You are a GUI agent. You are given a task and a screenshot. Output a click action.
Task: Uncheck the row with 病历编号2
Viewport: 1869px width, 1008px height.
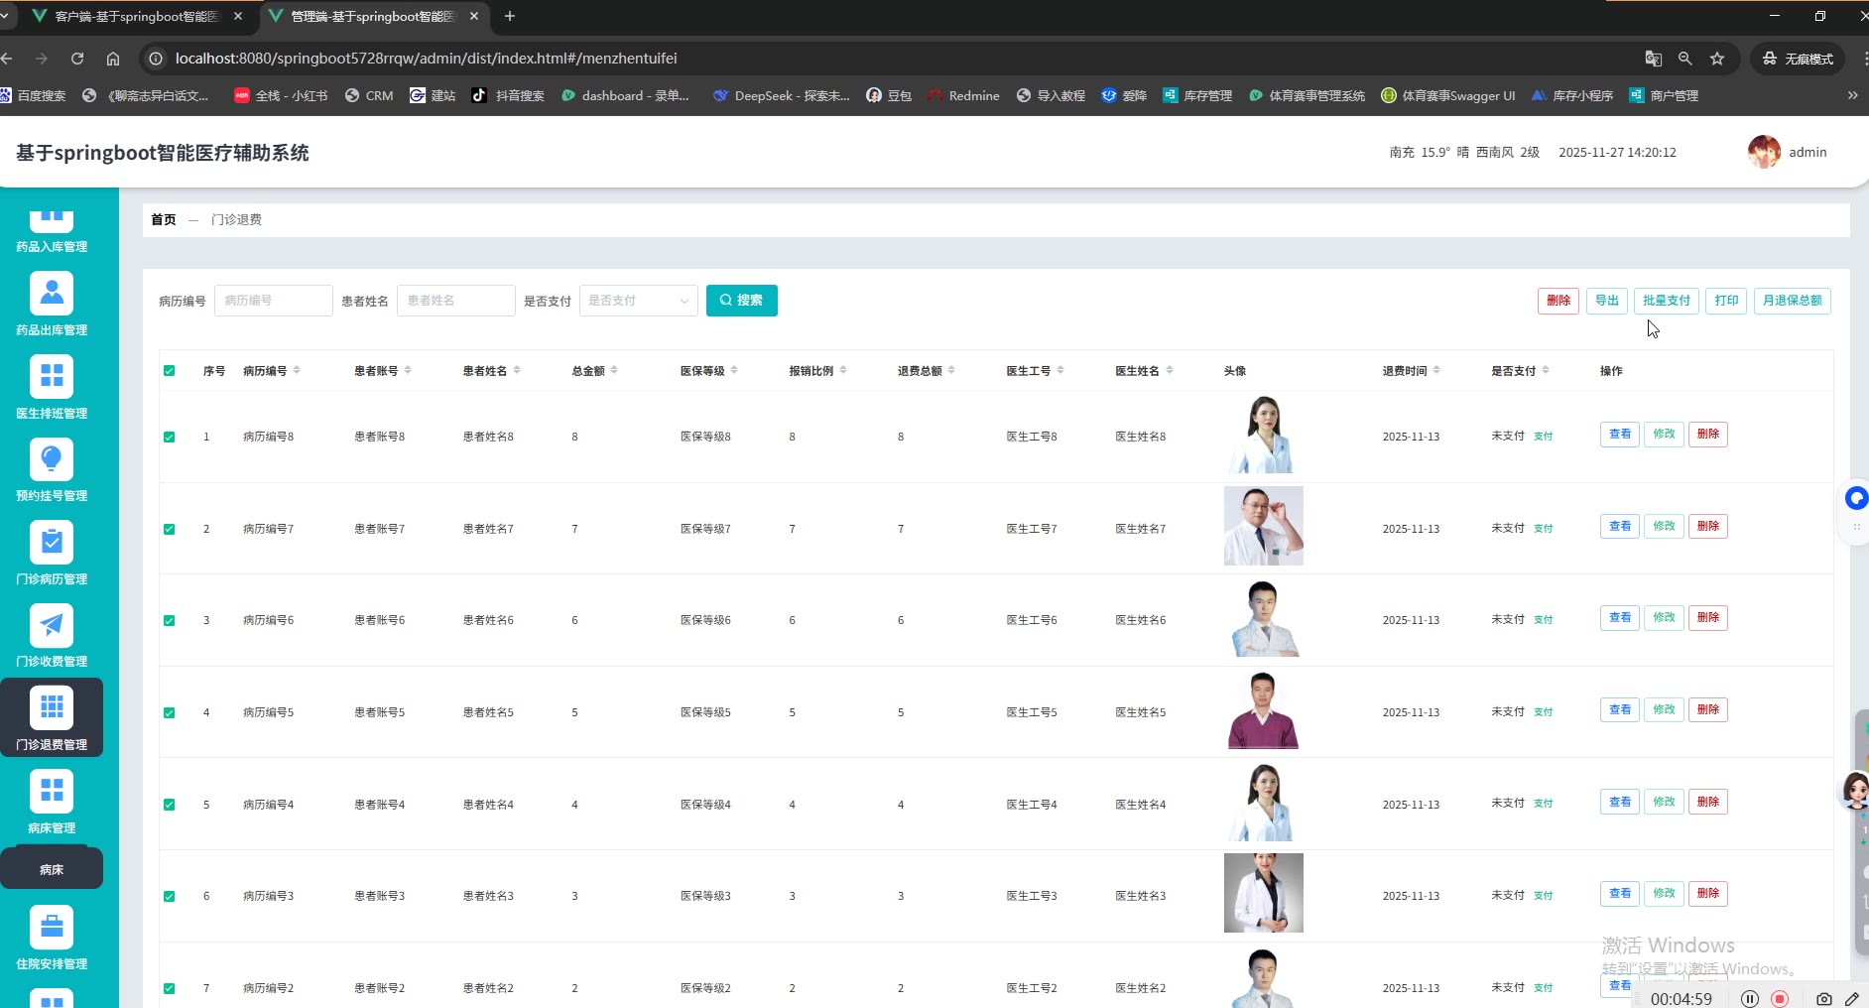[170, 988]
